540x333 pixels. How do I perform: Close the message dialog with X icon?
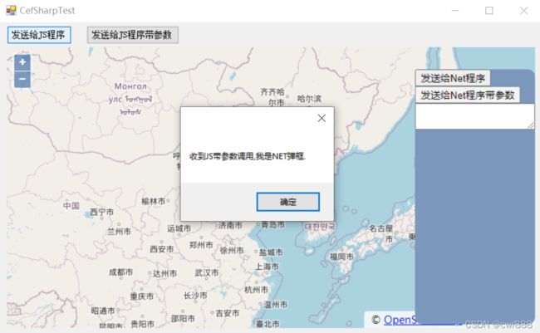pos(322,118)
